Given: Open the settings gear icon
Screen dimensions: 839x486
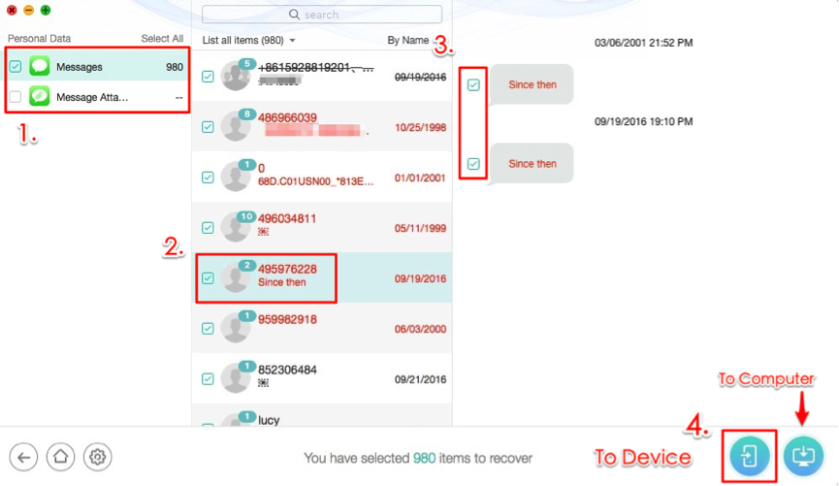Looking at the screenshot, I should click(96, 456).
